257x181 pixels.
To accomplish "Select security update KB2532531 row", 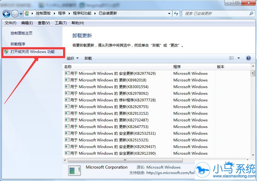I will (157, 133).
